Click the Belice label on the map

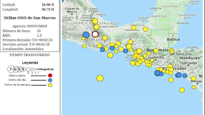click(x=173, y=40)
